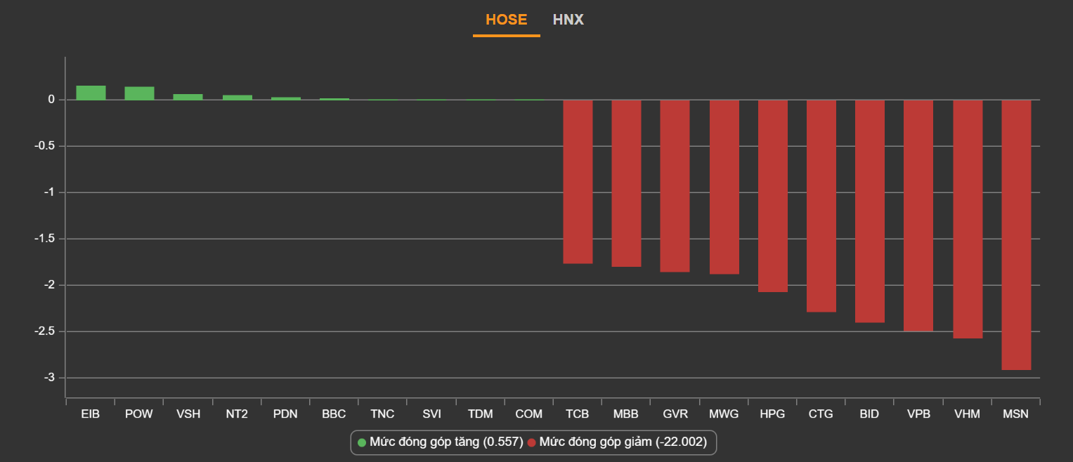This screenshot has height=462, width=1073.
Task: Click the red MBB bar
Action: click(626, 183)
